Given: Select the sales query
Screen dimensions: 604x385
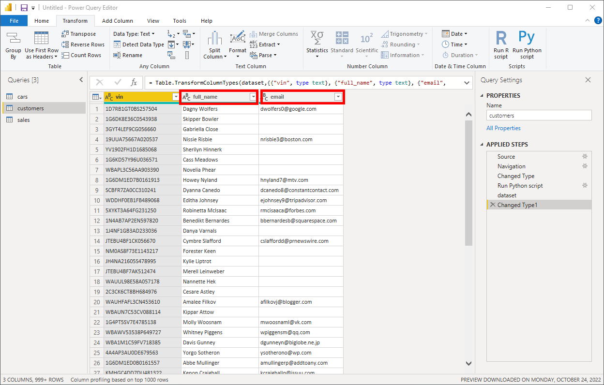Looking at the screenshot, I should pos(44,119).
